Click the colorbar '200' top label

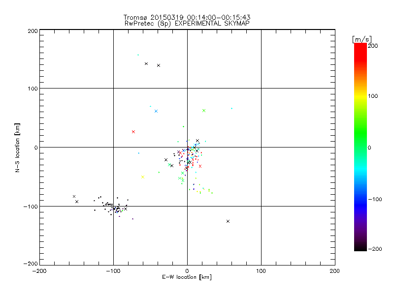point(373,46)
